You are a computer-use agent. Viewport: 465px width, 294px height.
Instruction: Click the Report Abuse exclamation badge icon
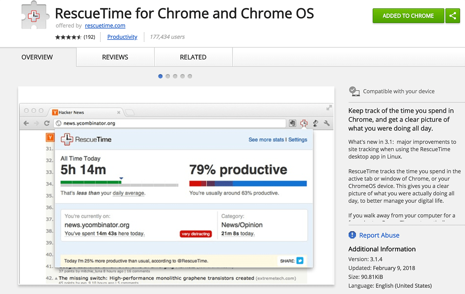(352, 235)
